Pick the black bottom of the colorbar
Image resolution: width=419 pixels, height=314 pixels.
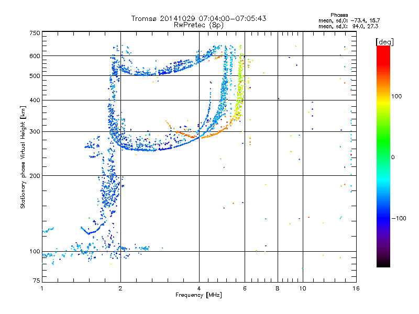pos(383,263)
